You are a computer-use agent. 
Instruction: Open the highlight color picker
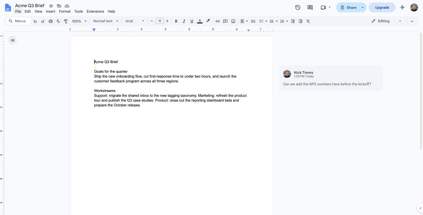(208, 21)
